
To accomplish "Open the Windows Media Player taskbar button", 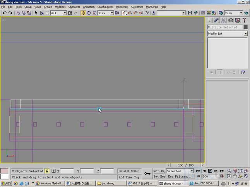I will [x=50, y=184].
